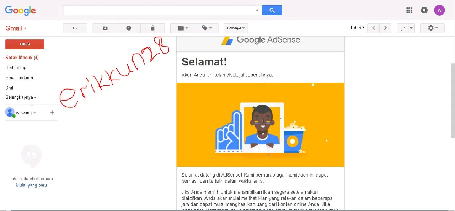
Task: Go to the older message arrow
Action: (385, 28)
